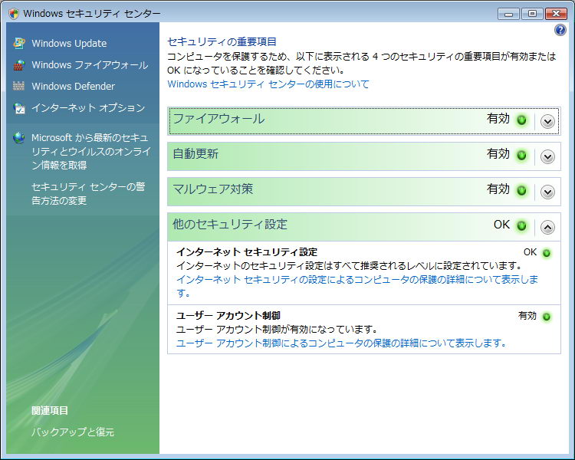575x460 pixels.
Task: Open the Windows Update link
Action: 69,43
